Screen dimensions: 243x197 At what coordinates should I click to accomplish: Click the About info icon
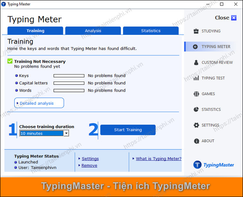click(196, 141)
